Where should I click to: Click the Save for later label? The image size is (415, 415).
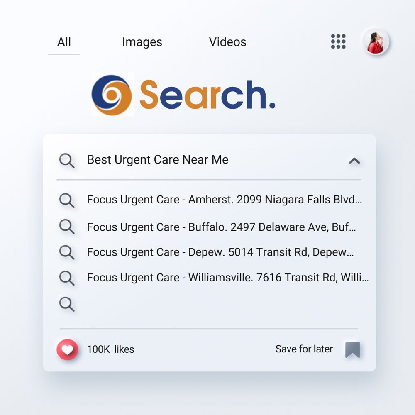click(x=304, y=349)
